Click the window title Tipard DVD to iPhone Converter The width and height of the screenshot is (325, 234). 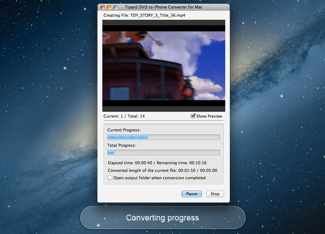[163, 7]
